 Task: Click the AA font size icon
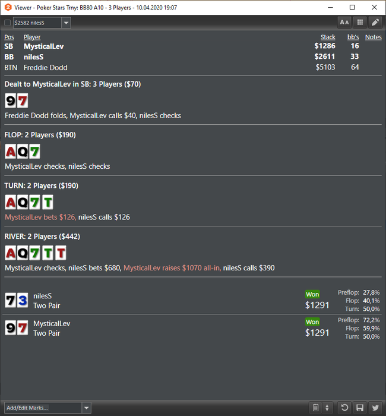click(x=344, y=23)
